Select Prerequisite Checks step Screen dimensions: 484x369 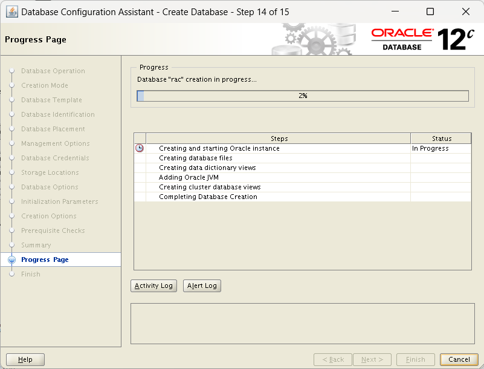click(x=53, y=231)
